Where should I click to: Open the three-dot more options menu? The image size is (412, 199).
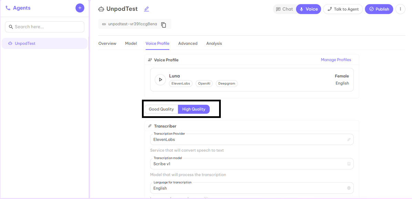click(x=400, y=9)
